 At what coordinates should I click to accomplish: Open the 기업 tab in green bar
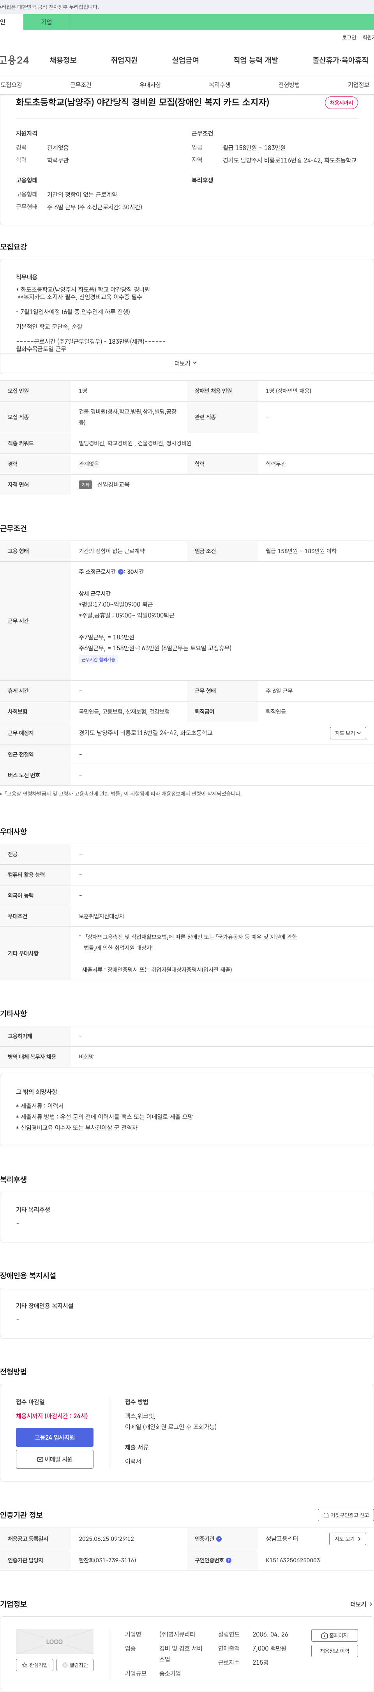tap(46, 21)
